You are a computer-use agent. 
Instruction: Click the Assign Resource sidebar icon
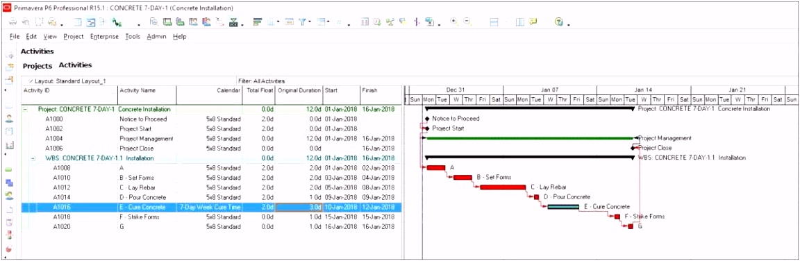pos(9,196)
